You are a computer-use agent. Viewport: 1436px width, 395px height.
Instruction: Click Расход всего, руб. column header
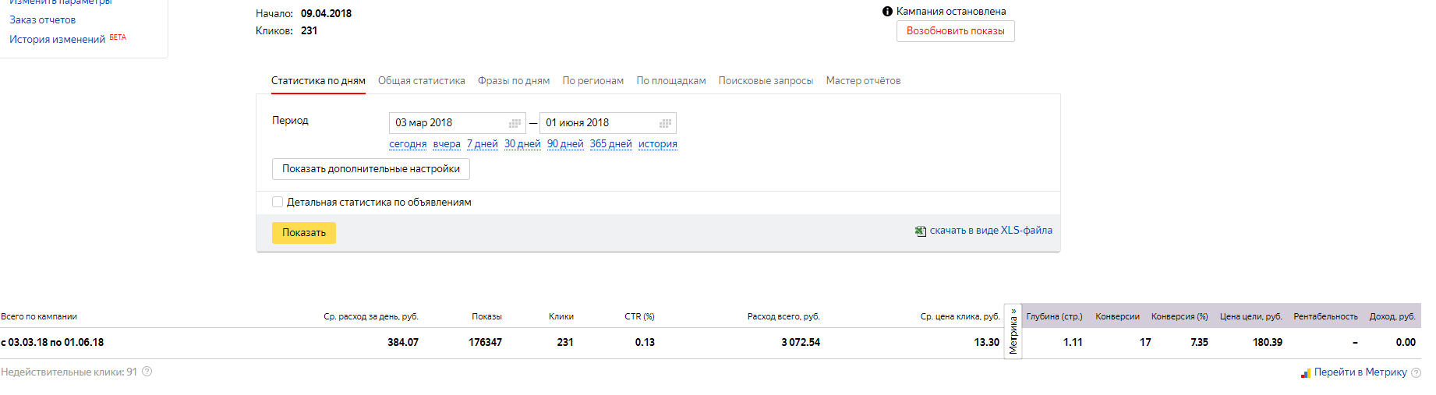[783, 316]
